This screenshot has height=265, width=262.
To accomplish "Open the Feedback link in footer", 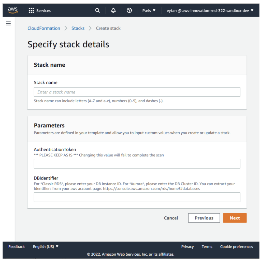I will click(16, 247).
